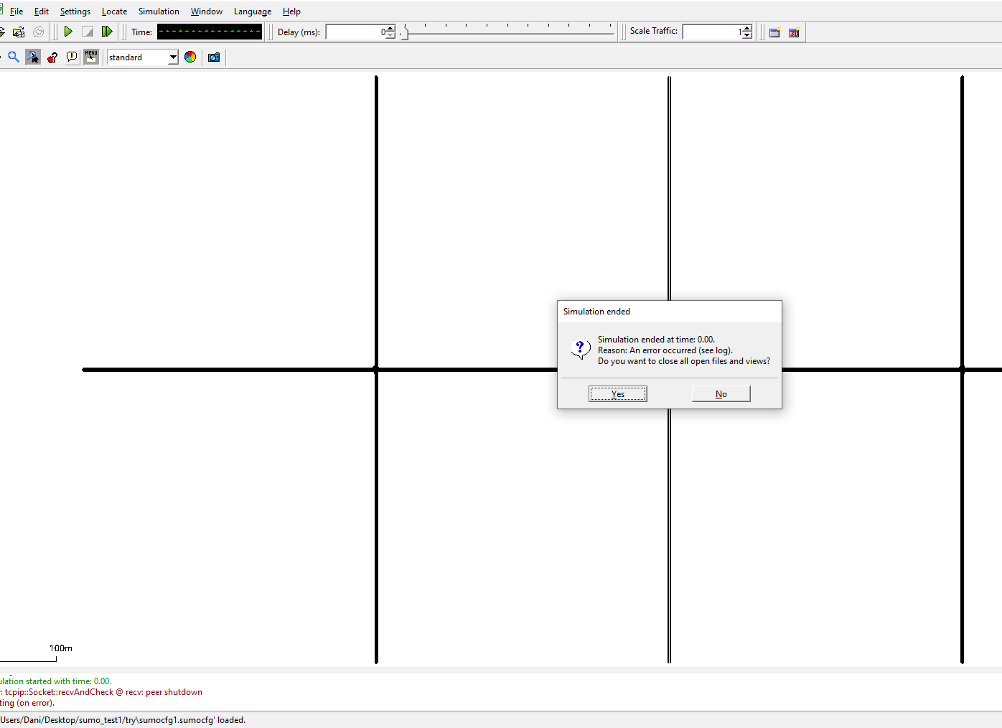Open network files icon in toolbar
This screenshot has height=728, width=1002.
[19, 32]
